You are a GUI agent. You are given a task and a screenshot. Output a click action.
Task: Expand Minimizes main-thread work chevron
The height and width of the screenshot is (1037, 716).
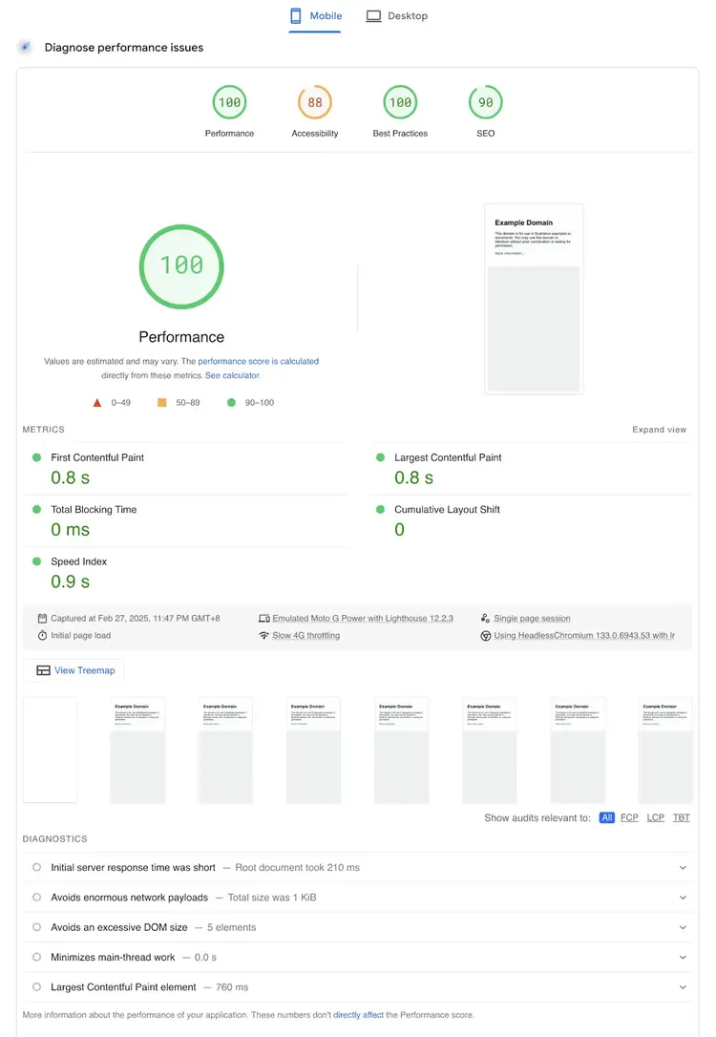tap(683, 957)
